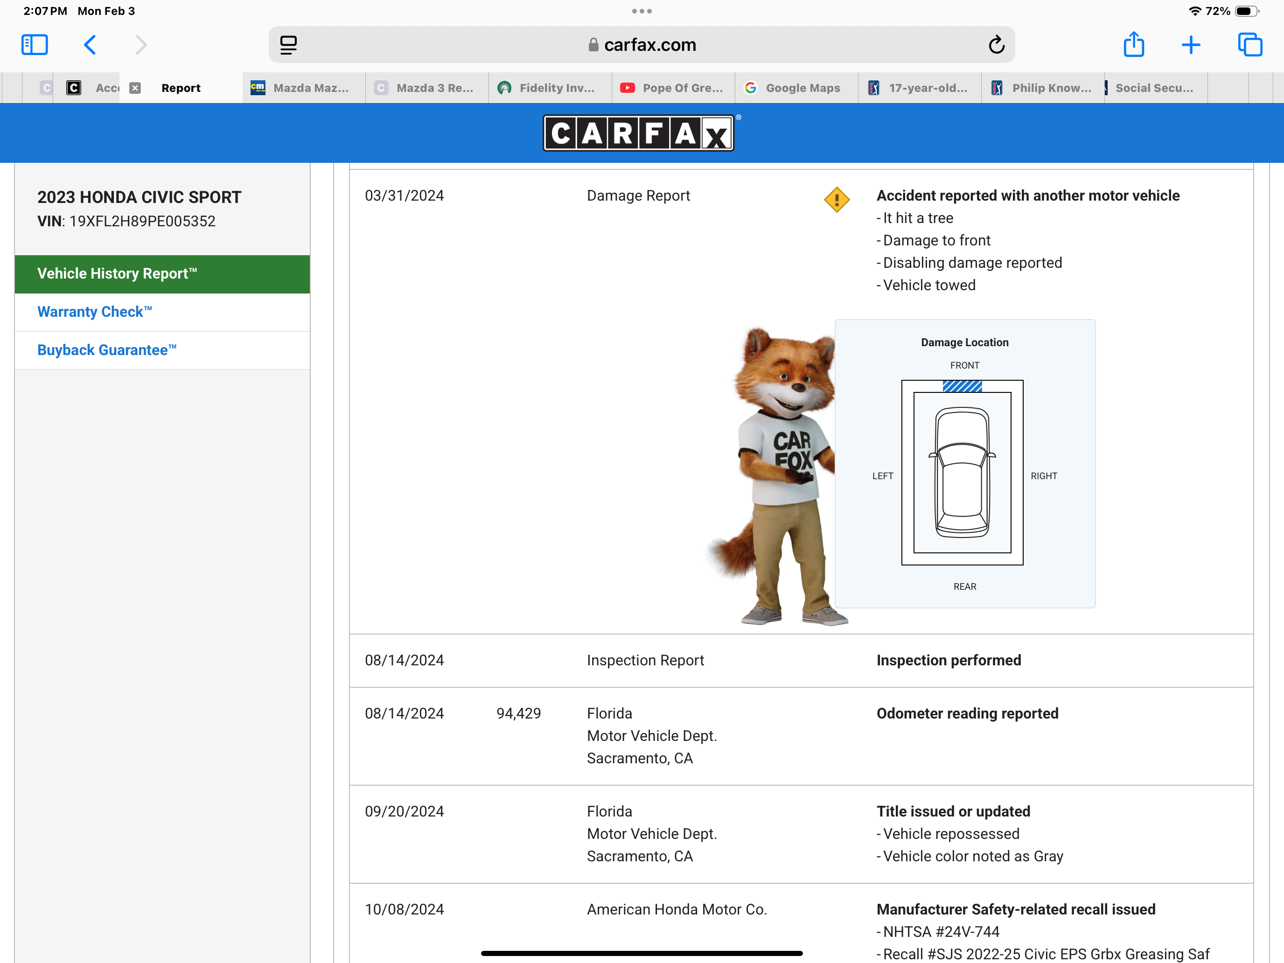Open the 17-year-old... tab

(920, 88)
